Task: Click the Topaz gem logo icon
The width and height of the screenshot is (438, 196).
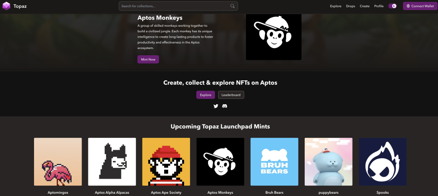Action: coord(6,6)
